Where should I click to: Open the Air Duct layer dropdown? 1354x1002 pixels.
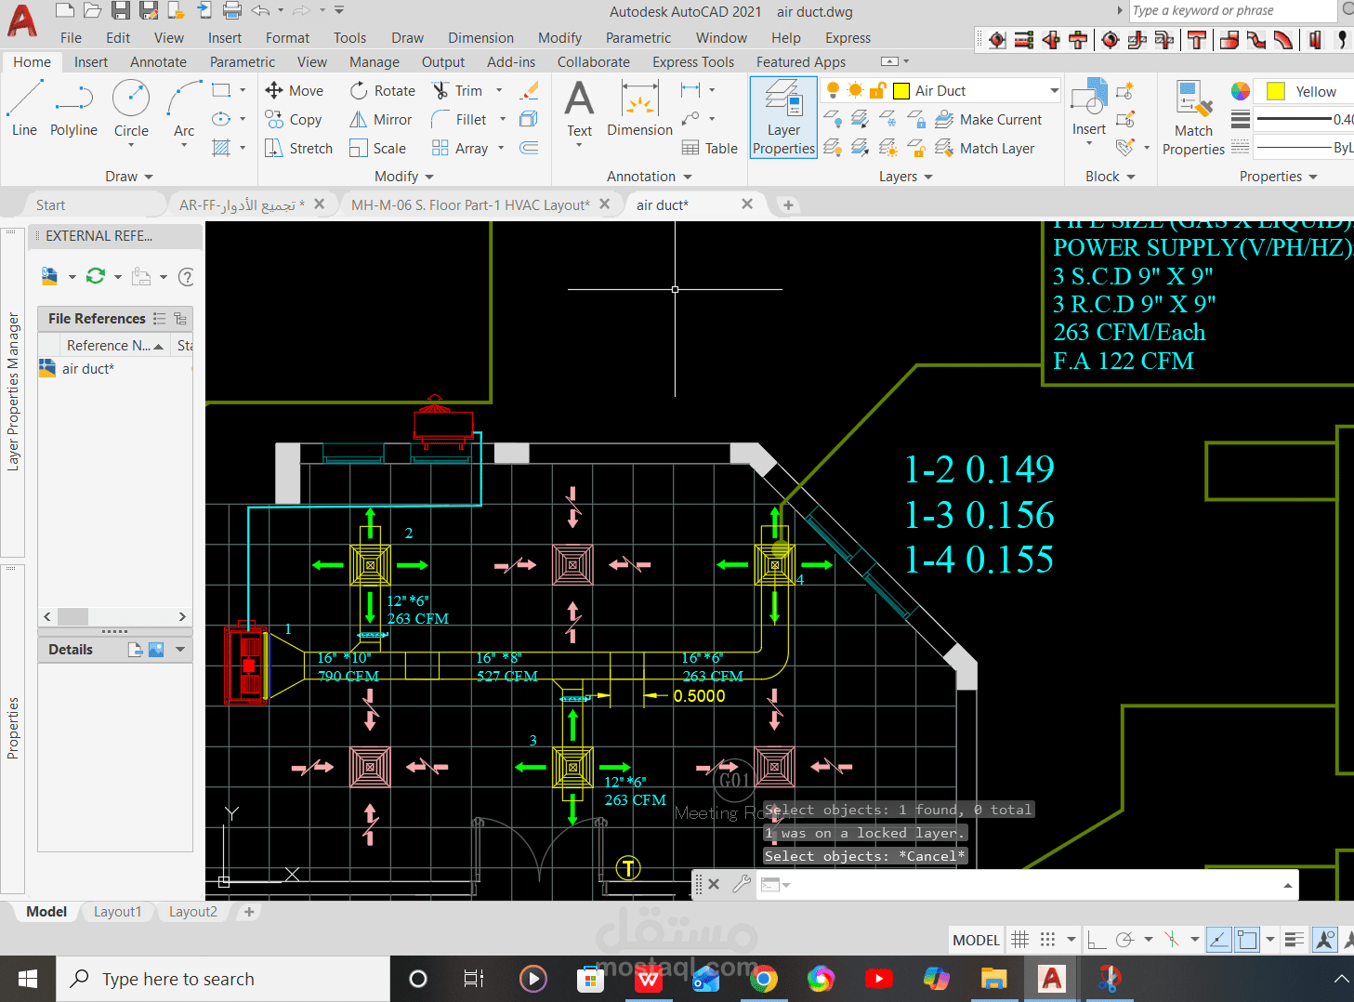point(1055,90)
